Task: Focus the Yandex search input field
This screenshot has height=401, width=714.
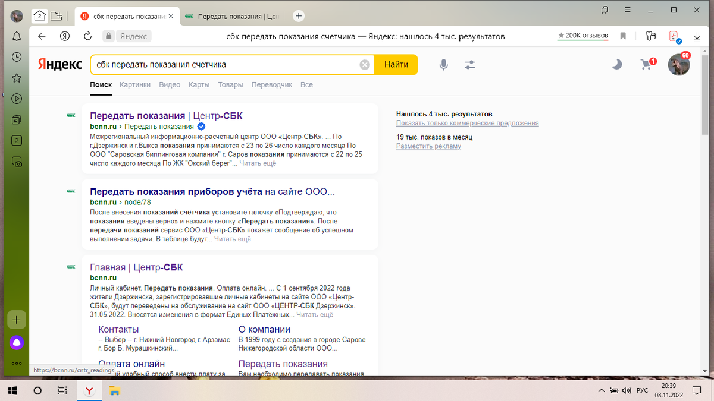Action: coord(225,64)
